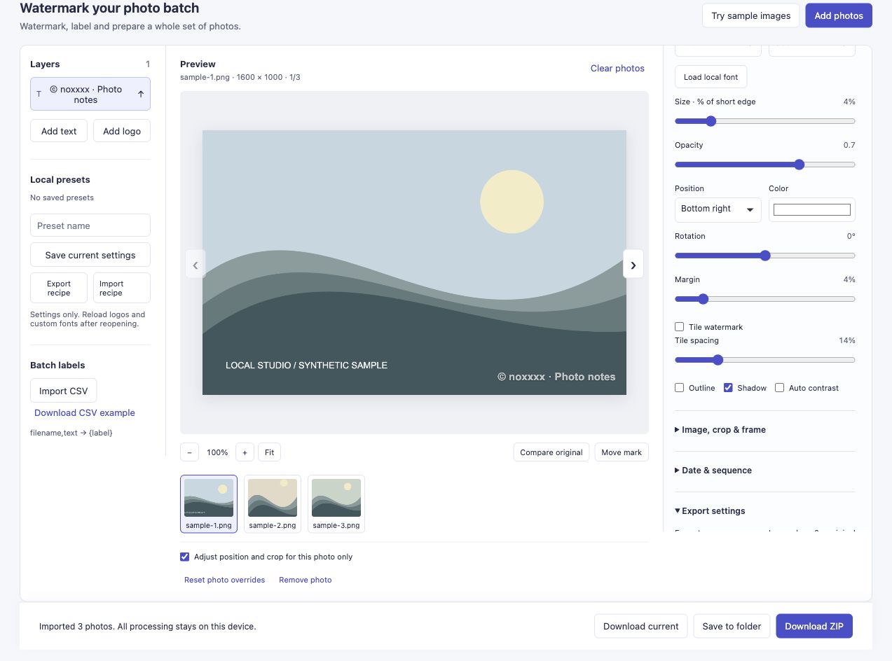Enable Auto contrast option

coord(779,388)
